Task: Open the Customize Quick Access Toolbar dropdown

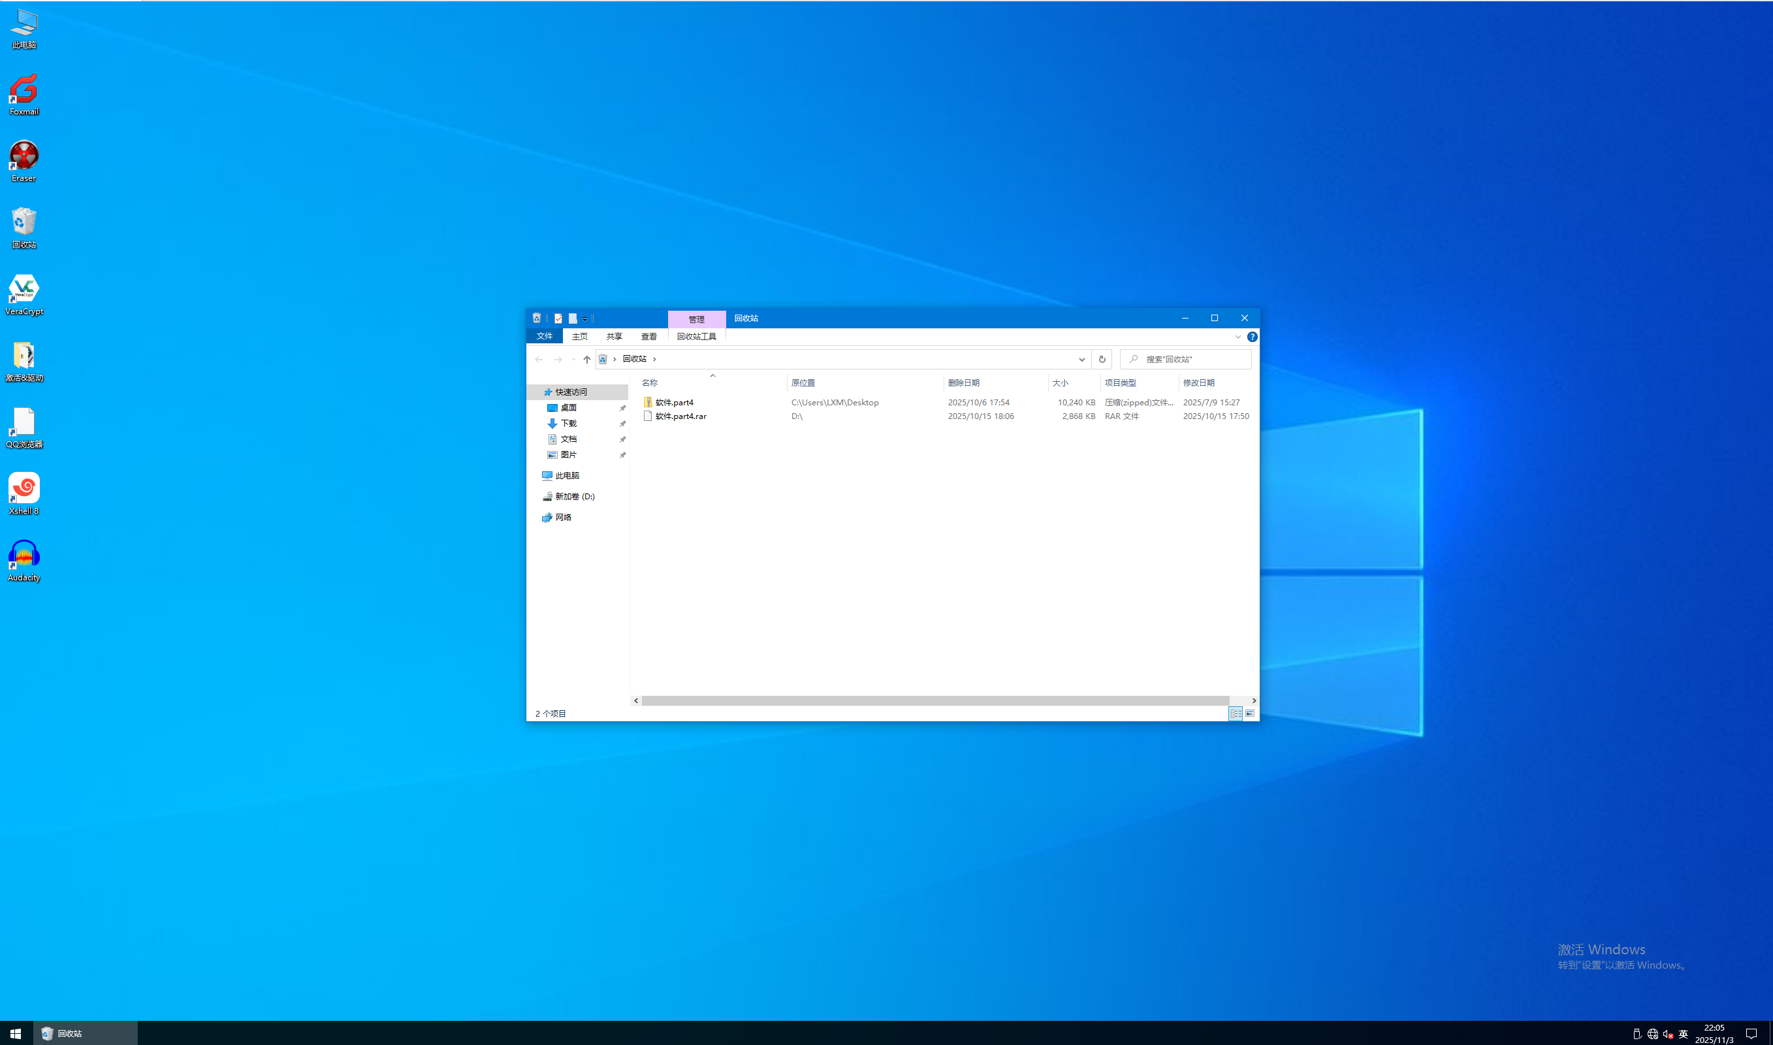Action: [x=584, y=319]
